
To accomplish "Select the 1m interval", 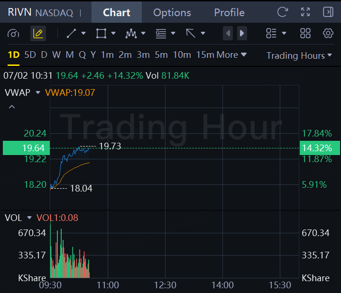I will (x=107, y=55).
